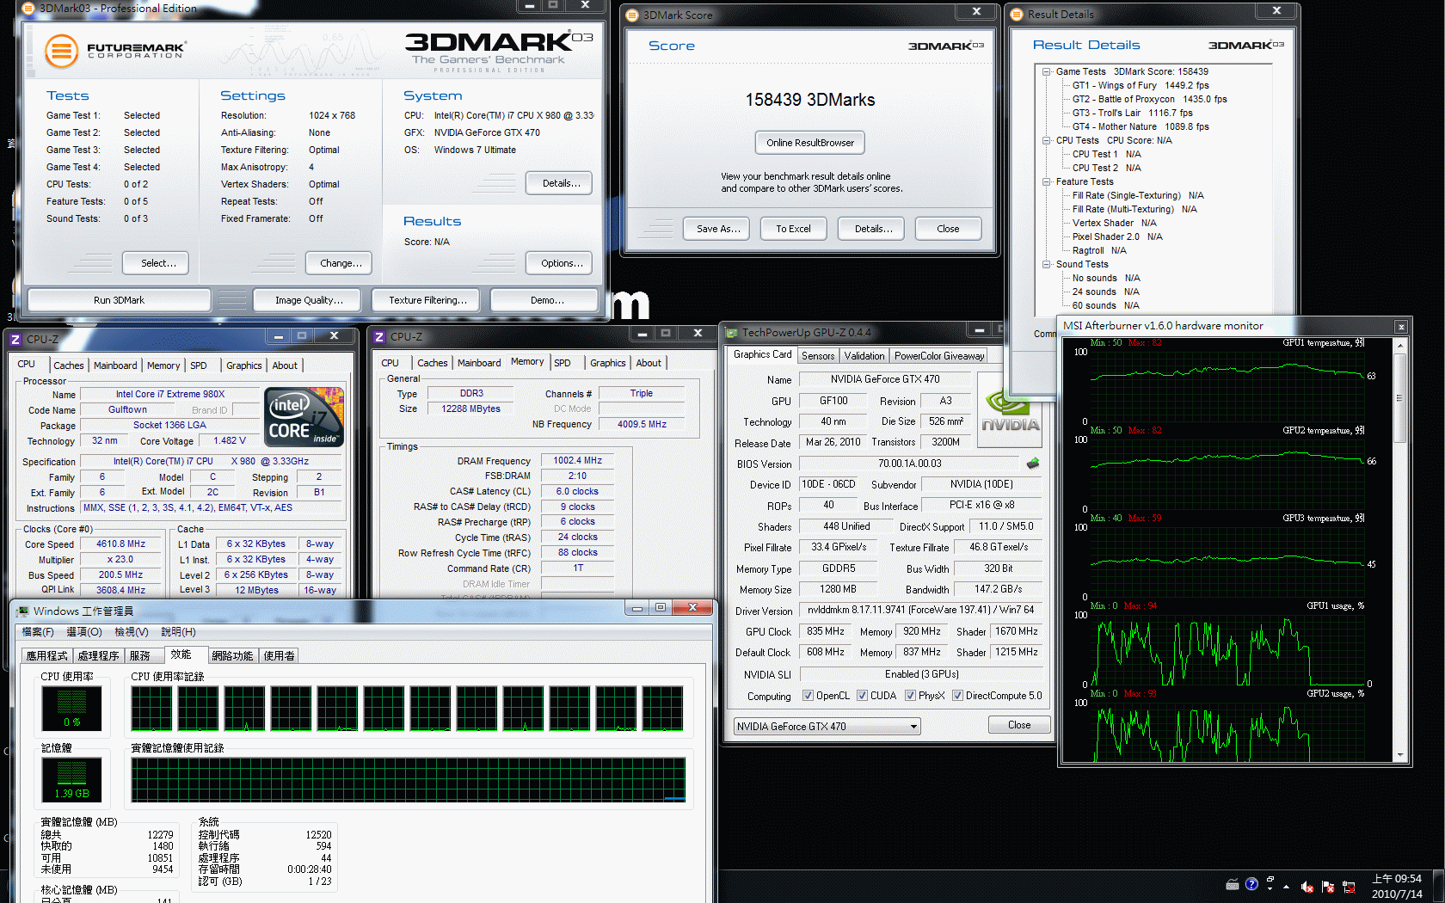Image resolution: width=1445 pixels, height=903 pixels.
Task: Click the Intel Core i7 inside badge
Action: click(305, 417)
